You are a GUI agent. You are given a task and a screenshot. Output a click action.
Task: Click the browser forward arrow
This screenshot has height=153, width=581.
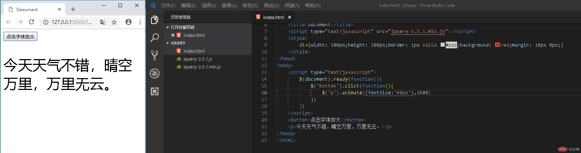[20, 22]
